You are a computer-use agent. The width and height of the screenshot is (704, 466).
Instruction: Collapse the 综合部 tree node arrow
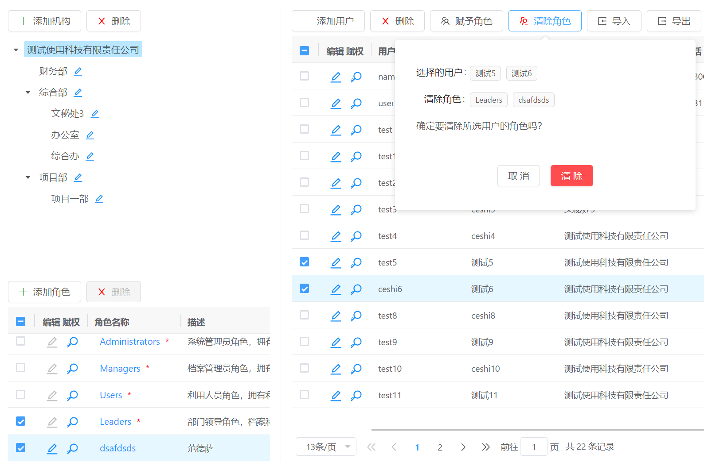[x=28, y=92]
